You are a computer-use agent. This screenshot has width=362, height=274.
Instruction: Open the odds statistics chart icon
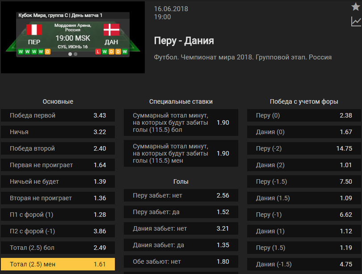pyautogui.click(x=356, y=21)
